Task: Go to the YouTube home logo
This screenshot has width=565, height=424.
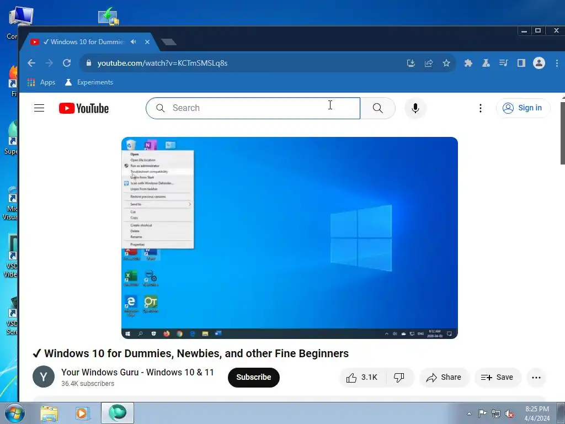Action: [84, 108]
